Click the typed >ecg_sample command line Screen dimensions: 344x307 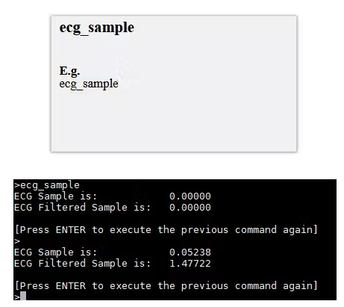click(47, 185)
